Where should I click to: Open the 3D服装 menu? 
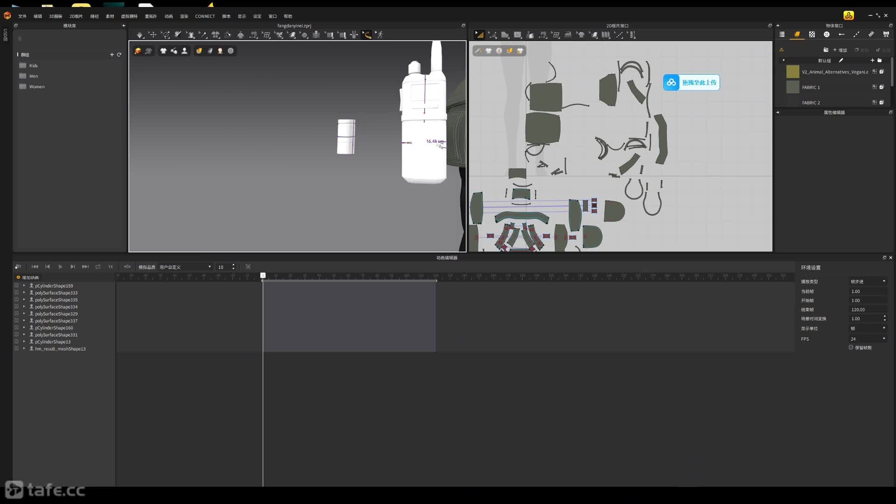point(56,16)
